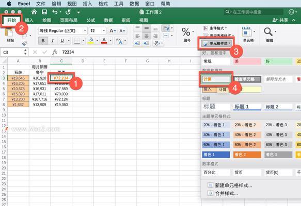This screenshot has width=301, height=206.
Task: Toggle center horizontal alignment
Action: coord(147,36)
